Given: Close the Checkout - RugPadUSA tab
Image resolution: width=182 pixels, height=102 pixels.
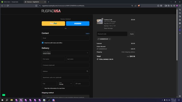Looking at the screenshot, I should [x=45, y=2].
